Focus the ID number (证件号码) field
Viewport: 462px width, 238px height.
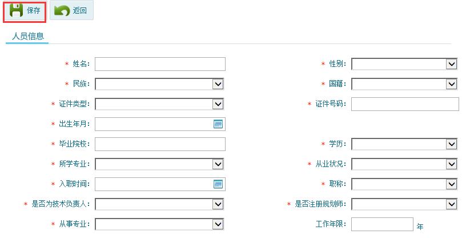[x=405, y=104]
